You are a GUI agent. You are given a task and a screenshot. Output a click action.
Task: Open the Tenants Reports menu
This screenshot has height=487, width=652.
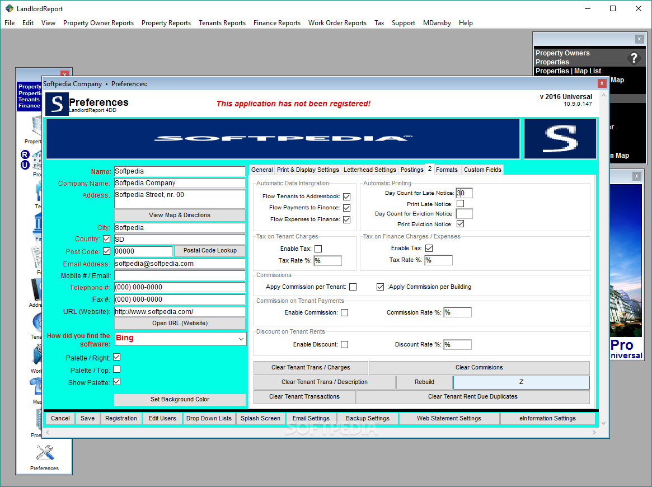[x=222, y=23]
